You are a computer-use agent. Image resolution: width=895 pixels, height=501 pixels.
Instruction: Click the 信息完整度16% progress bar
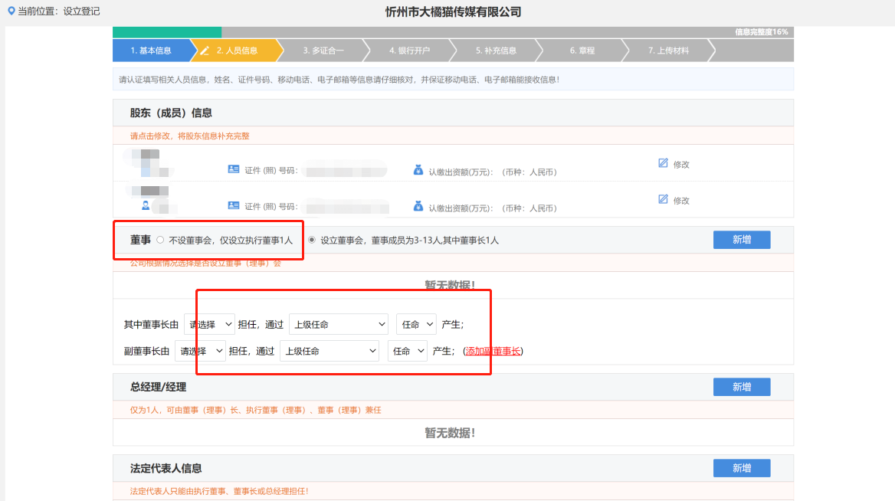(453, 32)
